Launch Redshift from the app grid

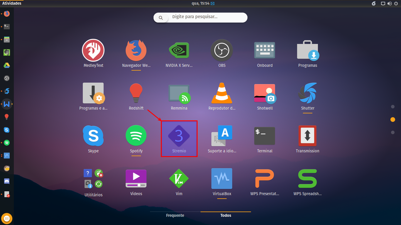click(136, 93)
